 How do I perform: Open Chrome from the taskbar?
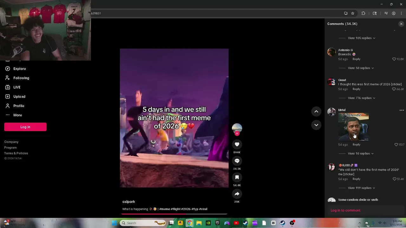[189, 223]
